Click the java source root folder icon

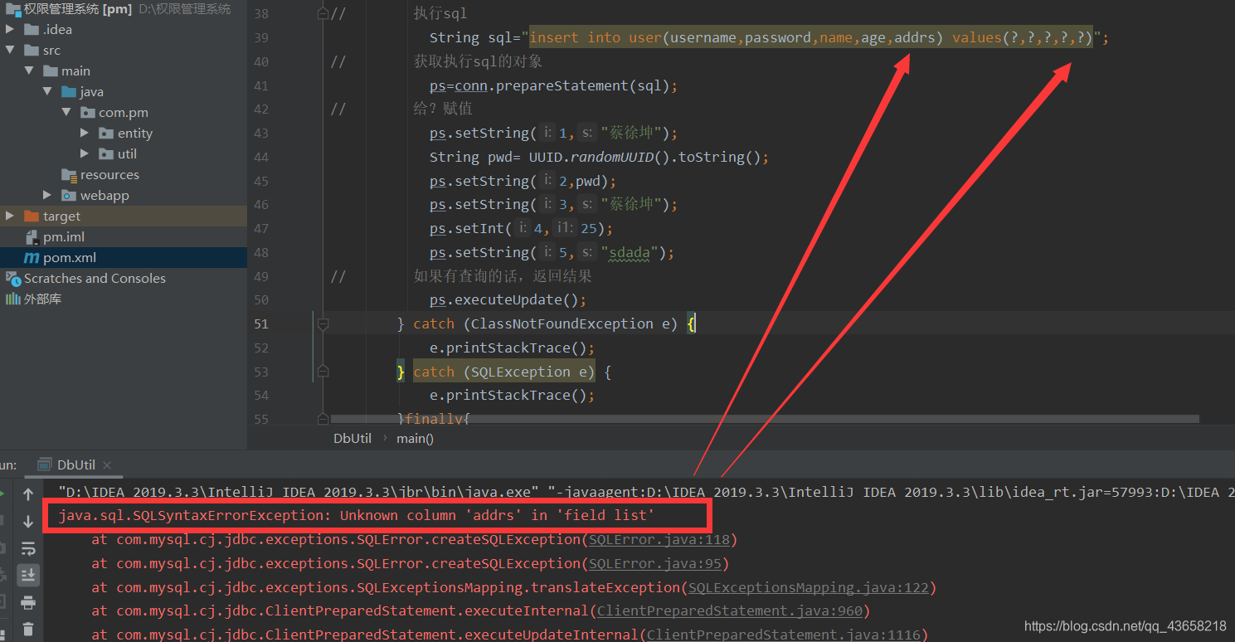tap(69, 92)
